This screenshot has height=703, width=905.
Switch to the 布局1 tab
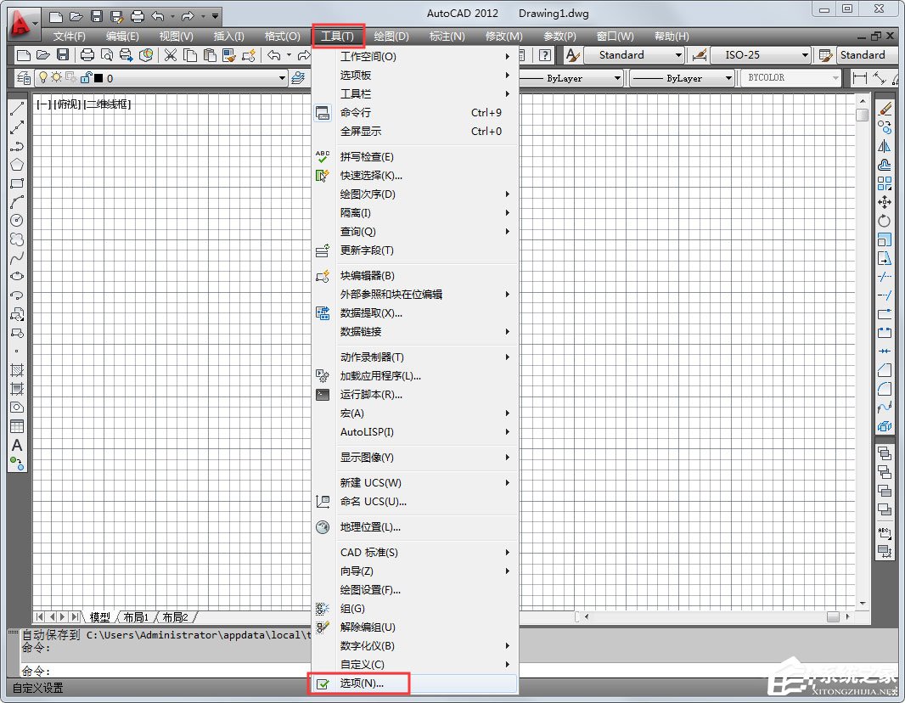point(135,617)
